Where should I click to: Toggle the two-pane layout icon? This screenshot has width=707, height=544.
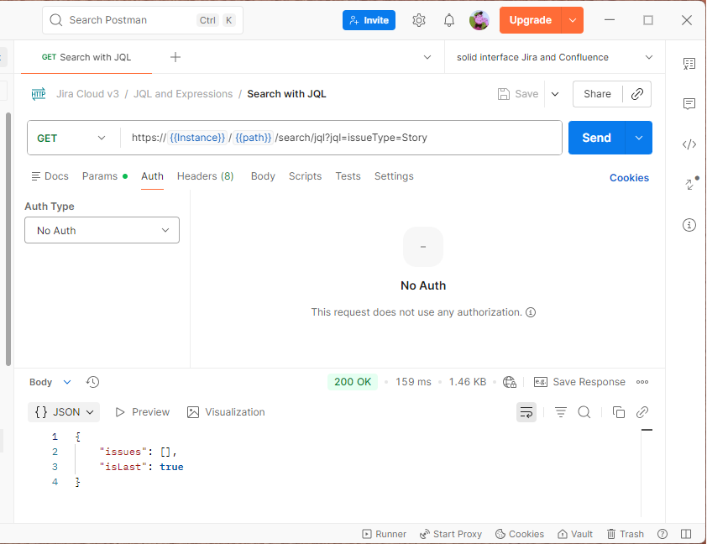(x=686, y=534)
